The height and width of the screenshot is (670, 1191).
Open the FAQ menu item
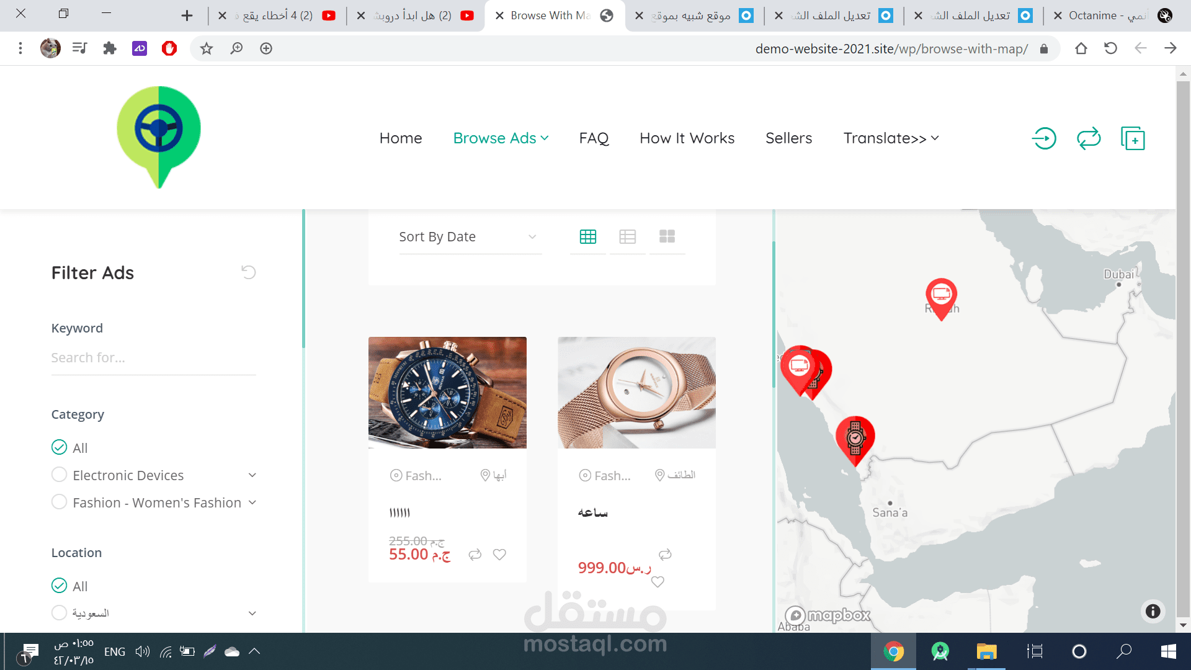pos(594,138)
